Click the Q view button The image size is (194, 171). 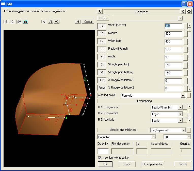coord(12,22)
